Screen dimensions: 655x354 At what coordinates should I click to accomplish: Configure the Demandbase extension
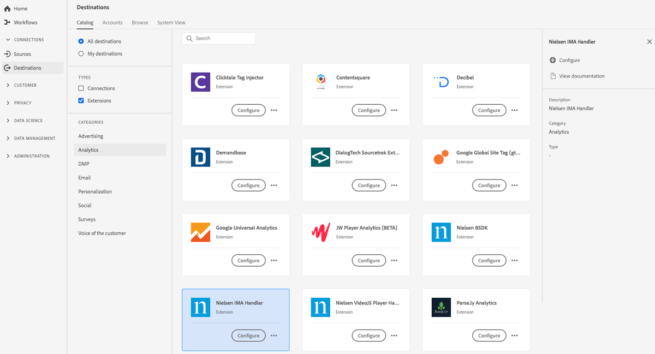click(x=248, y=185)
